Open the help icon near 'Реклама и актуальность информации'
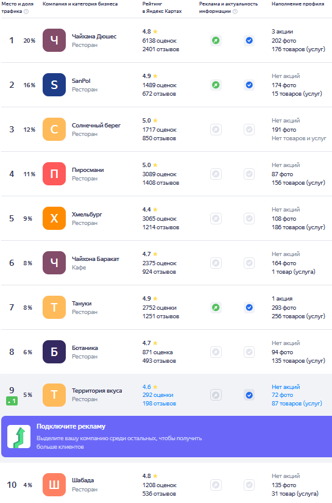332x503 pixels. tap(235, 11)
